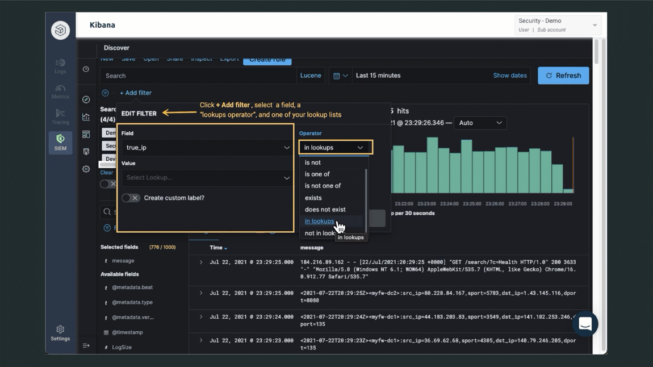Open the Tracing section icon
Image resolution: width=653 pixels, height=367 pixels.
tap(60, 116)
